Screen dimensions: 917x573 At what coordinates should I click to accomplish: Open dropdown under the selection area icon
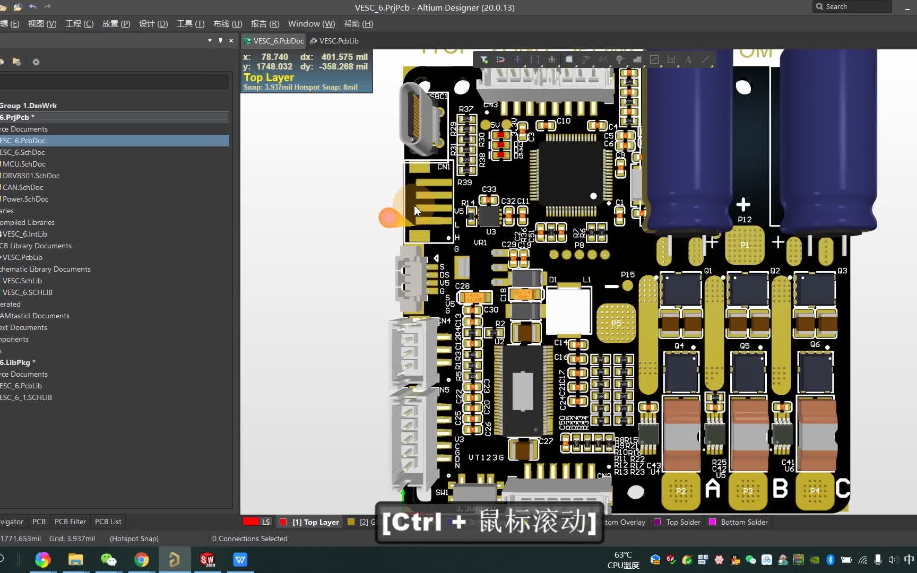click(541, 66)
